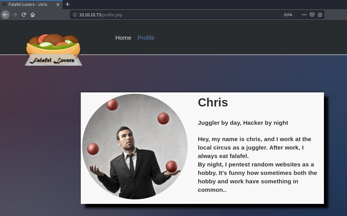
Task: Open the page actions three-dots menu
Action: [x=304, y=15]
